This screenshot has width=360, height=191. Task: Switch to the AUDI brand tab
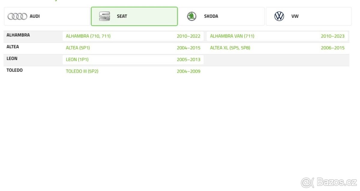click(x=47, y=16)
